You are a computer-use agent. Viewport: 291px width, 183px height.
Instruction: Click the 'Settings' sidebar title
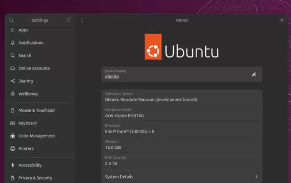[40, 20]
